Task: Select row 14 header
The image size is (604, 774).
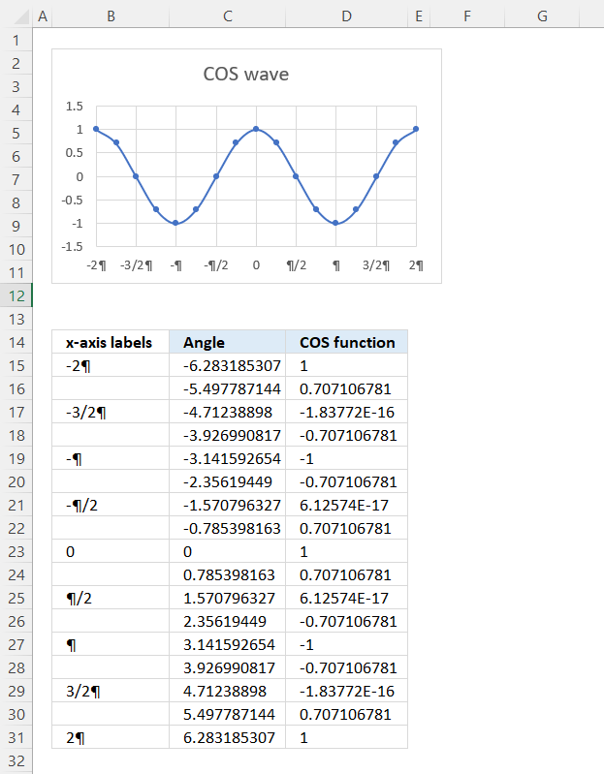Action: 16,342
